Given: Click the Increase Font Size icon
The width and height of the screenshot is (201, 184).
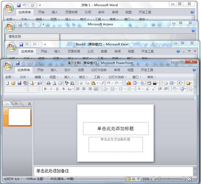Looking at the screenshot, I should coord(148,89).
